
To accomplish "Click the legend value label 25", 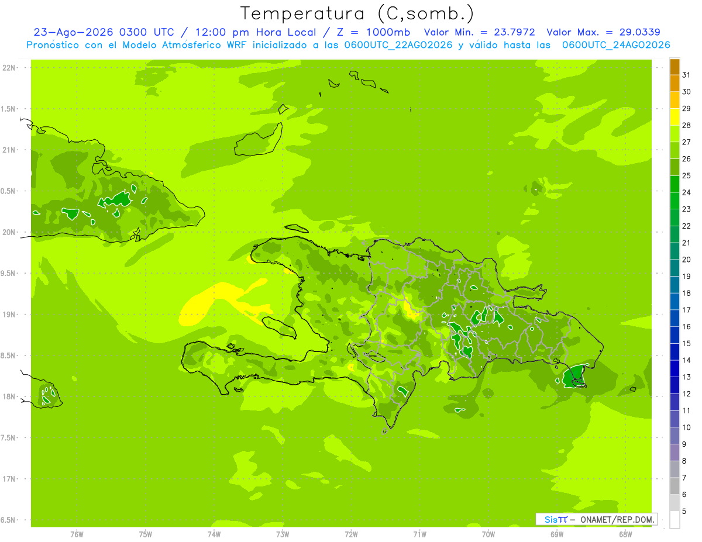I will coord(686,175).
